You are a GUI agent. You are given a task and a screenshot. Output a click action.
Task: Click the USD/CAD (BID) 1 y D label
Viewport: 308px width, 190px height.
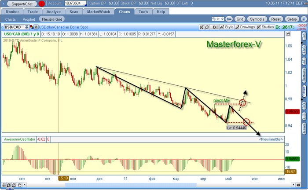click(22, 34)
